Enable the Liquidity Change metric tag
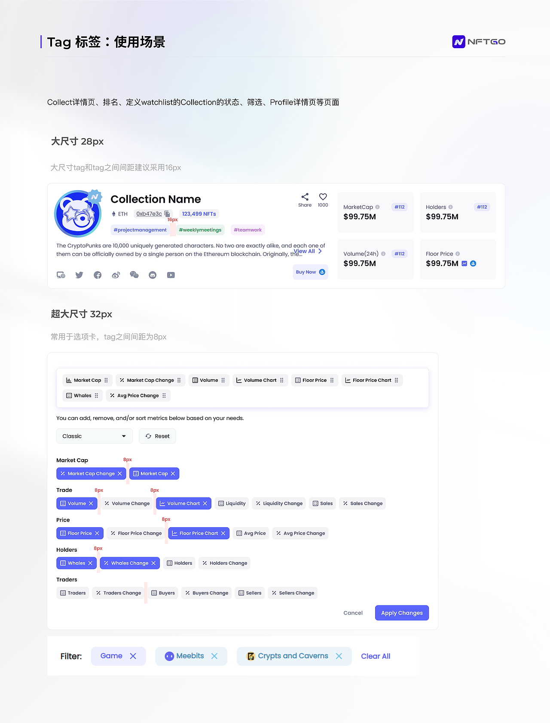 coord(279,504)
